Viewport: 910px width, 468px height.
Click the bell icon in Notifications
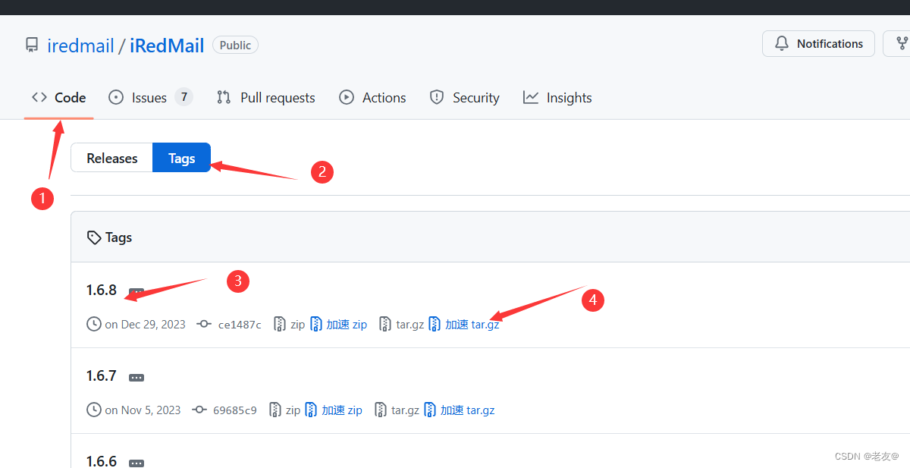point(782,44)
